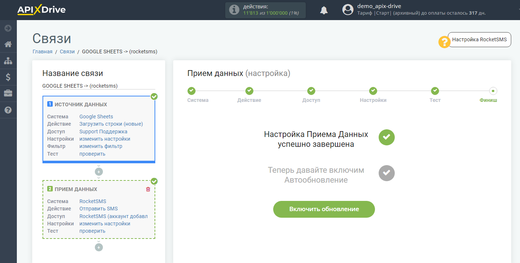Open the notifications bell

[x=324, y=10]
